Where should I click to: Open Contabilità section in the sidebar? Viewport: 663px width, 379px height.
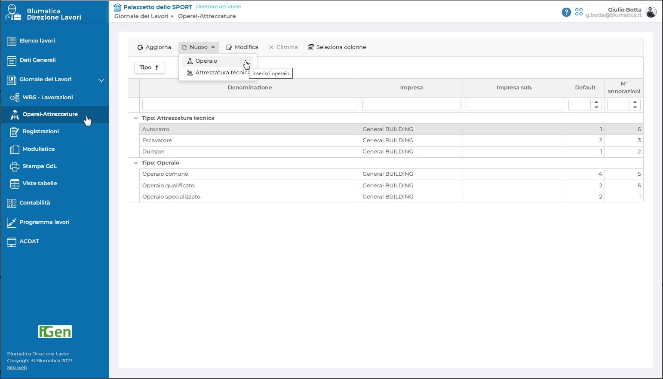[x=34, y=203]
